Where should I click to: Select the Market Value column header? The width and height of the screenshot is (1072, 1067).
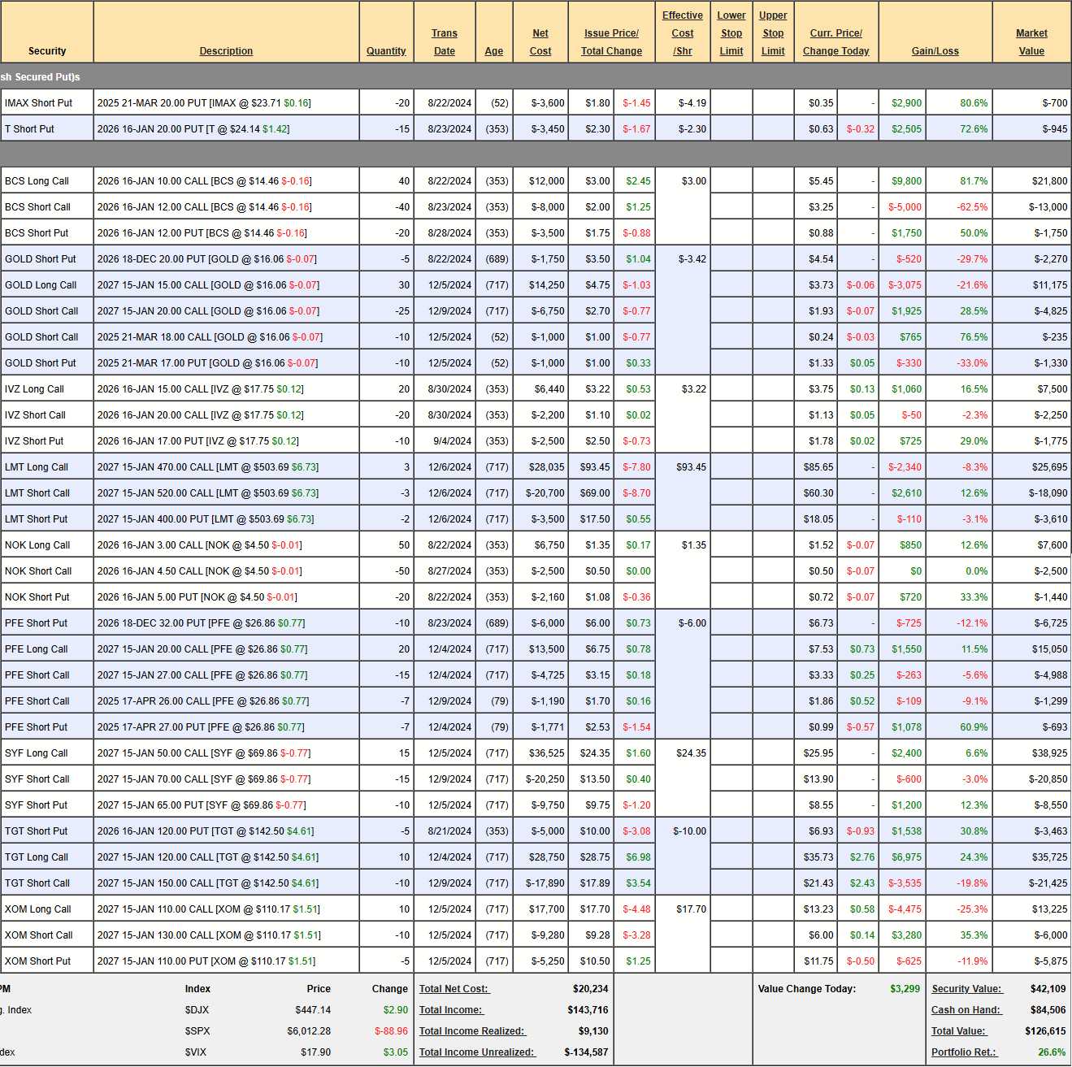[1031, 42]
